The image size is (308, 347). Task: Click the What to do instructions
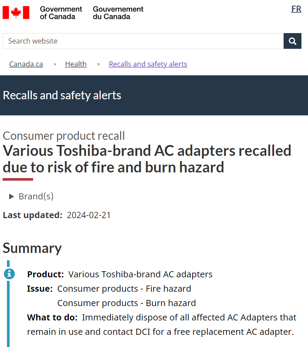tap(162, 325)
